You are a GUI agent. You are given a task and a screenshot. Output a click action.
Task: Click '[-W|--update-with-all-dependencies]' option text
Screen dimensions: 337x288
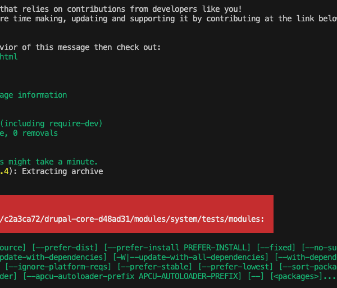coord(190,257)
